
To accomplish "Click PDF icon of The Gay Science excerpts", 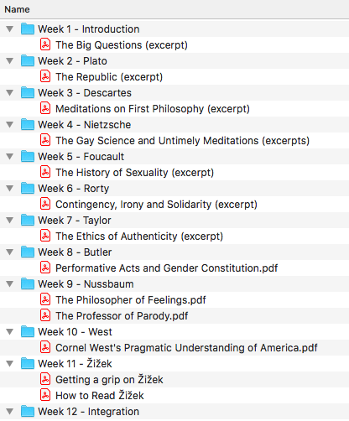I will coord(45,140).
